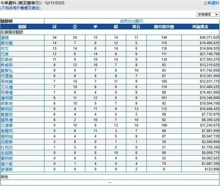Open the 所有場地 venue dropdown

click(x=208, y=14)
